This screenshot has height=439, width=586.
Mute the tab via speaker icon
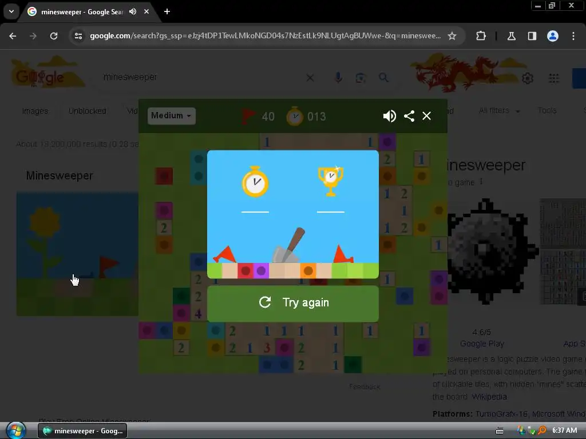[133, 11]
